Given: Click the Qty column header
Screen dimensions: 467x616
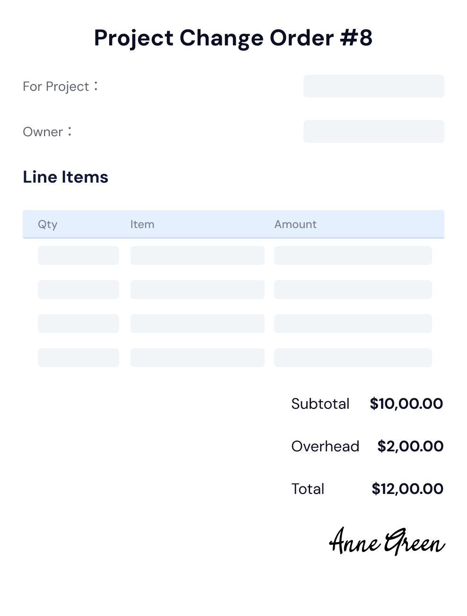Looking at the screenshot, I should pyautogui.click(x=48, y=224).
